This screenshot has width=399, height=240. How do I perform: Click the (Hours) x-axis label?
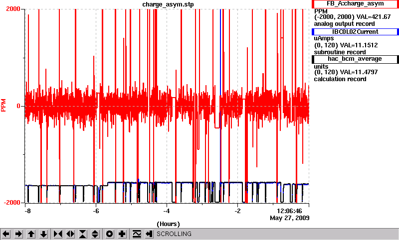pos(168,224)
